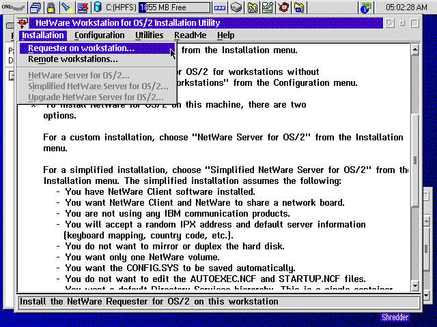Open the Window List icon in WarpCenter
This screenshot has height=327, width=437.
pyautogui.click(x=35, y=7)
